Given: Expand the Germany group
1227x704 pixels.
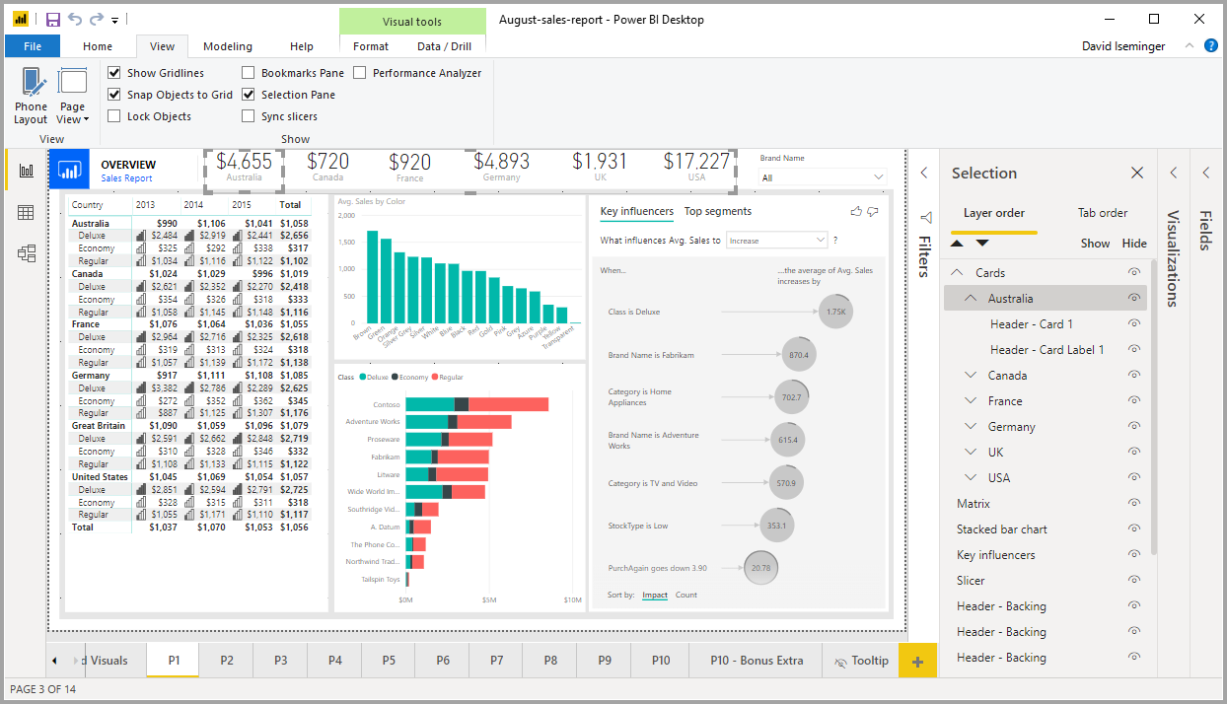Looking at the screenshot, I should pos(971,427).
